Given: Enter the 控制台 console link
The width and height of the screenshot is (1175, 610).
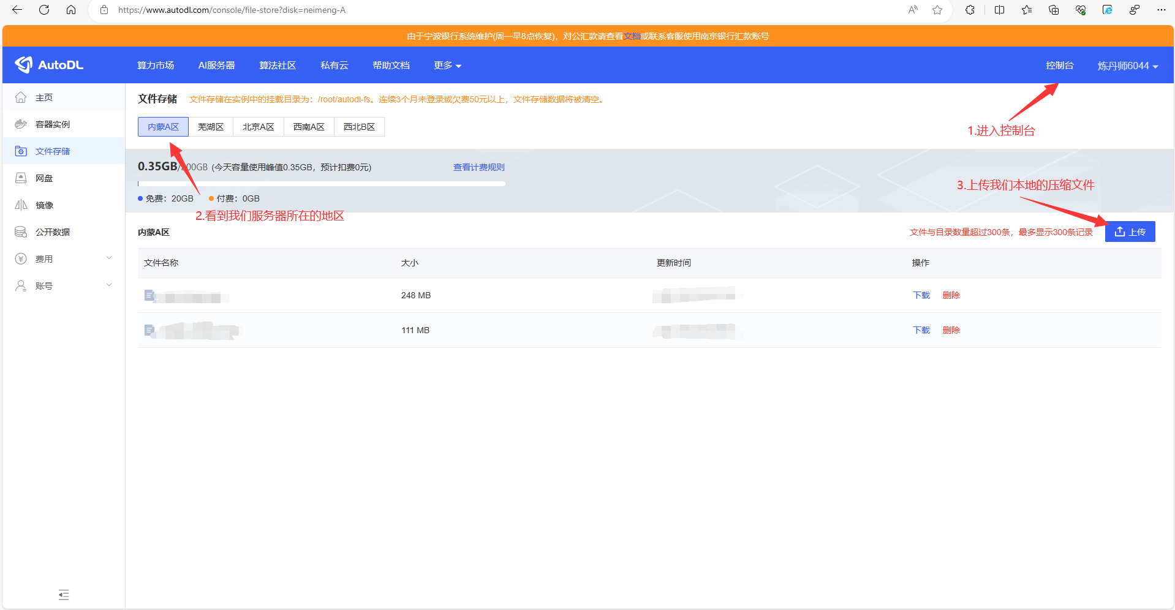Looking at the screenshot, I should coord(1059,66).
